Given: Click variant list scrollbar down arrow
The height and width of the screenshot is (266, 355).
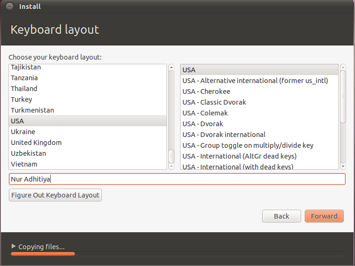Looking at the screenshot, I should [x=343, y=166].
